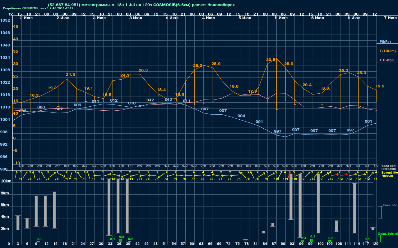Select the P(hPa) legend label
Viewport: 398px width, 248px height.
pyautogui.click(x=385, y=42)
